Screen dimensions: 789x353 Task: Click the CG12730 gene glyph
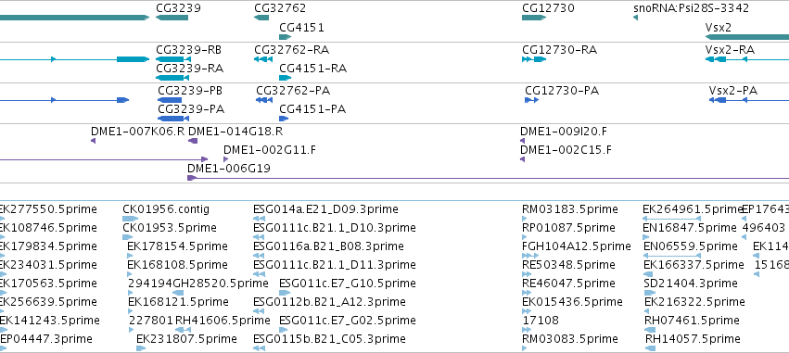click(534, 18)
